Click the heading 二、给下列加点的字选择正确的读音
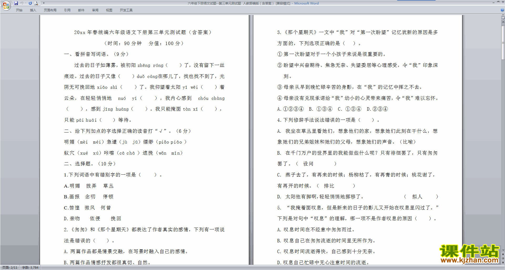Image resolution: width=505 pixels, height=270 pixels. click(128, 131)
